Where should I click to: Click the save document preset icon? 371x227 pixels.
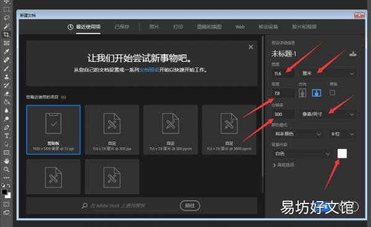point(353,54)
